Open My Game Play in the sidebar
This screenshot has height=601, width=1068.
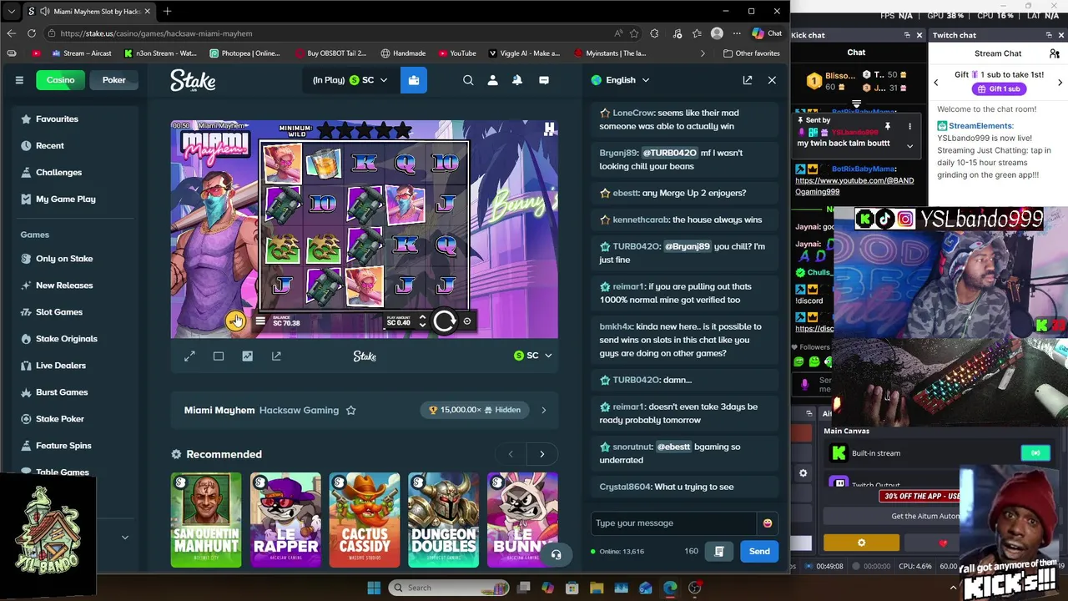pos(65,199)
